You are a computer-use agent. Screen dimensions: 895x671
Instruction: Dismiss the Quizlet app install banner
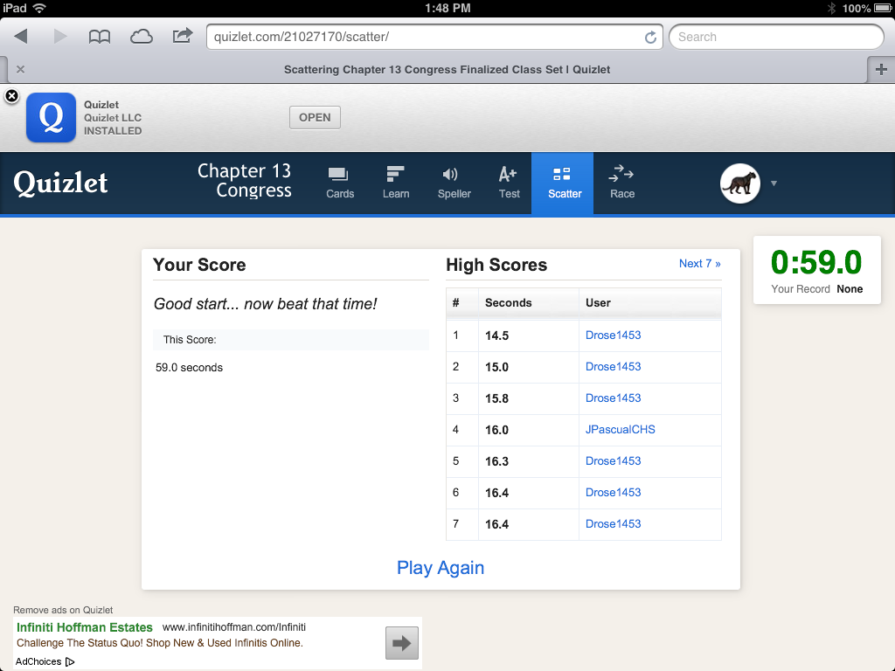11,96
